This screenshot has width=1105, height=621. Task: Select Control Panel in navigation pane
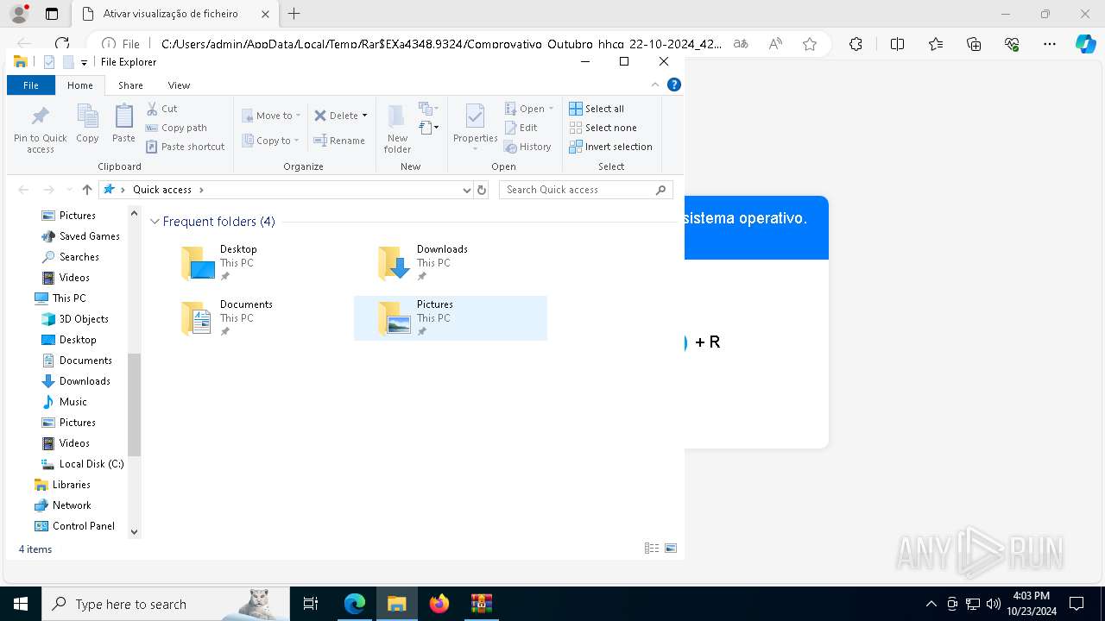pyautogui.click(x=74, y=526)
